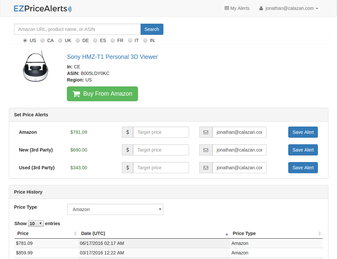
Task: Click Target price field for Used (3rd Party)
Action: point(161,168)
